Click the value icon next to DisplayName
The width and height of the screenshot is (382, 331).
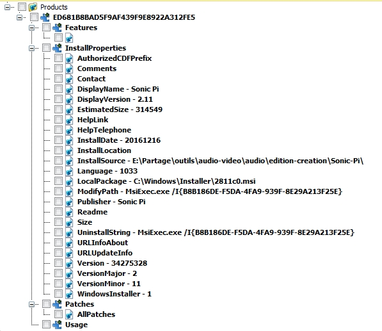coord(69,89)
